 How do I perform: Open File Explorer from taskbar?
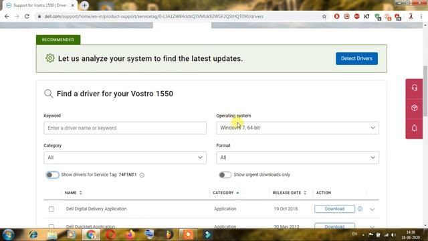[x=52, y=234]
